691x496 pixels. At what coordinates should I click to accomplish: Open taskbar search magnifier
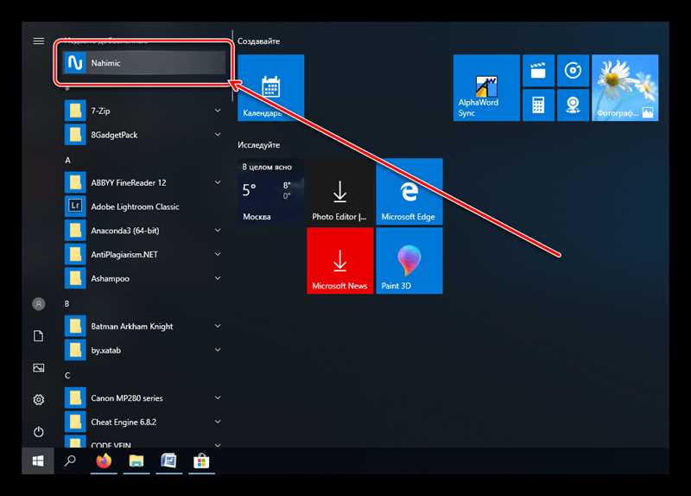click(x=70, y=461)
